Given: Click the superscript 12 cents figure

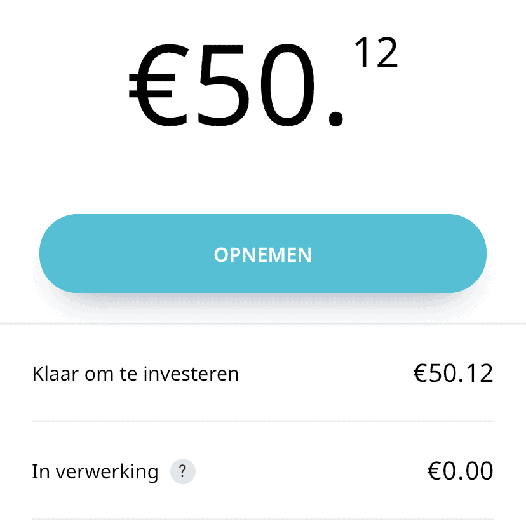Looking at the screenshot, I should coord(375,54).
